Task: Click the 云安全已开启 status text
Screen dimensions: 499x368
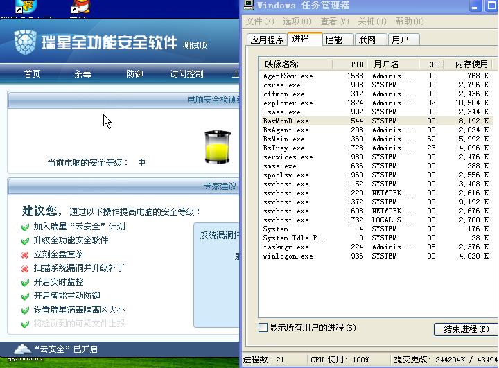Action: pos(66,349)
